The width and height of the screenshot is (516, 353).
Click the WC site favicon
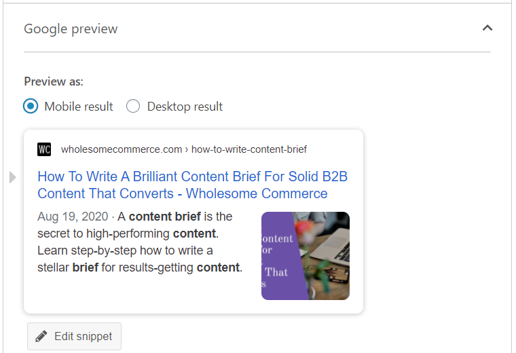pyautogui.click(x=44, y=149)
